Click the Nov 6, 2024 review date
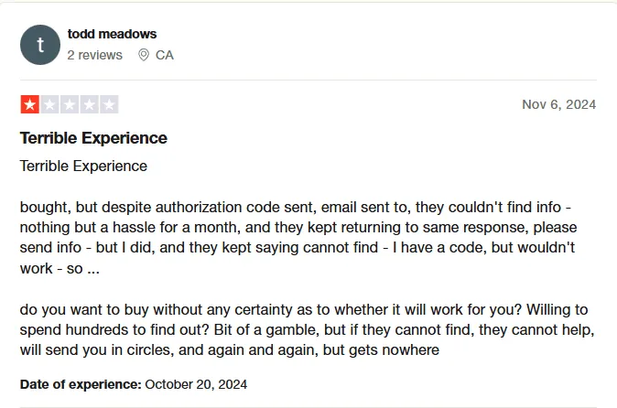The height and width of the screenshot is (408, 617). point(558,104)
